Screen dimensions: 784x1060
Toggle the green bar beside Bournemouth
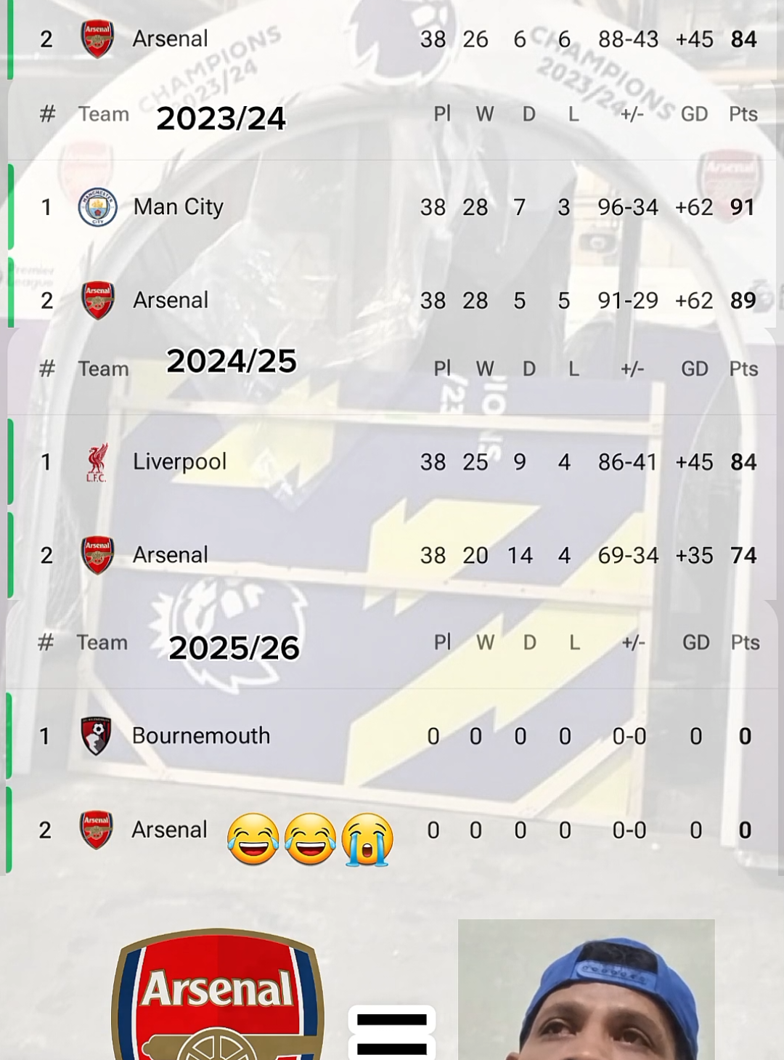pos(9,736)
